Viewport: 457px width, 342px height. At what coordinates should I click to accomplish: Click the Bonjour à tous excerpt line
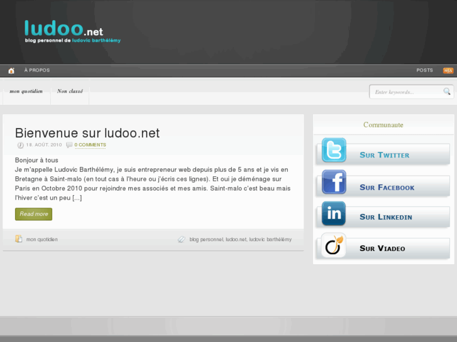(36, 160)
